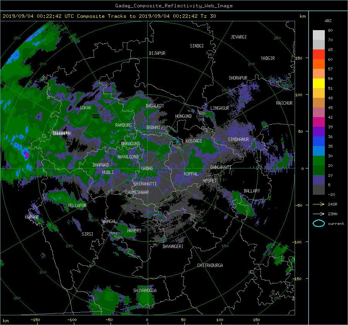Click the purple 10 dBZ color swatch
This screenshot has width=348, height=325.
[319, 180]
